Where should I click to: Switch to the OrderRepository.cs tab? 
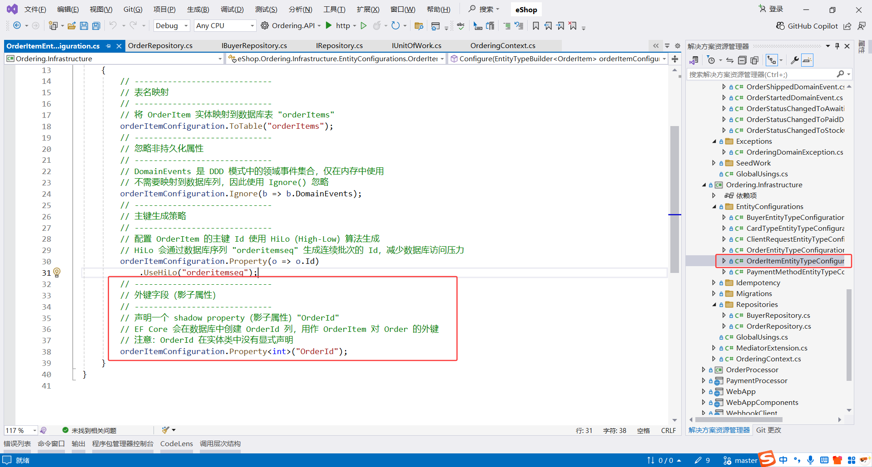pos(160,45)
